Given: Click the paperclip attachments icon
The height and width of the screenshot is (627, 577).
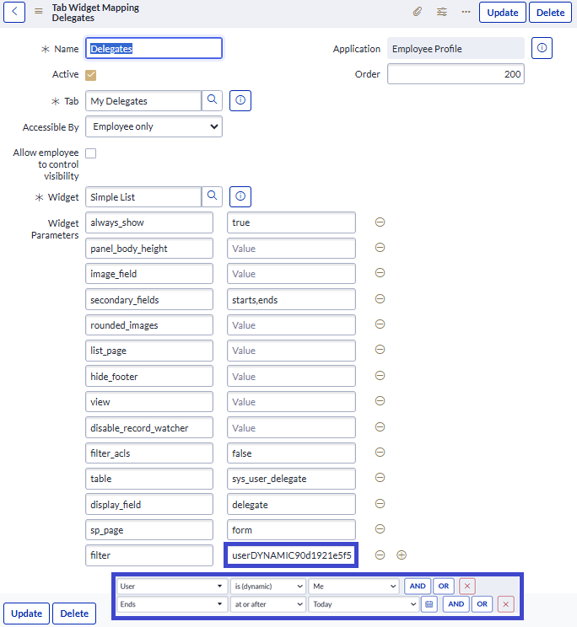Looking at the screenshot, I should 417,13.
